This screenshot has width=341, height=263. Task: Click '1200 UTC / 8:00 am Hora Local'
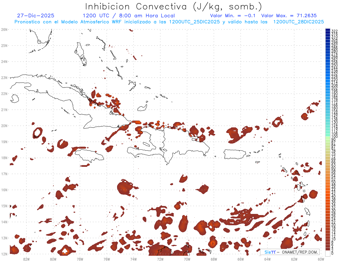(129, 16)
